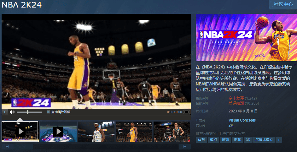View the white jersey player screenshot thumbnail
This screenshot has width=297, height=152.
tap(96, 131)
